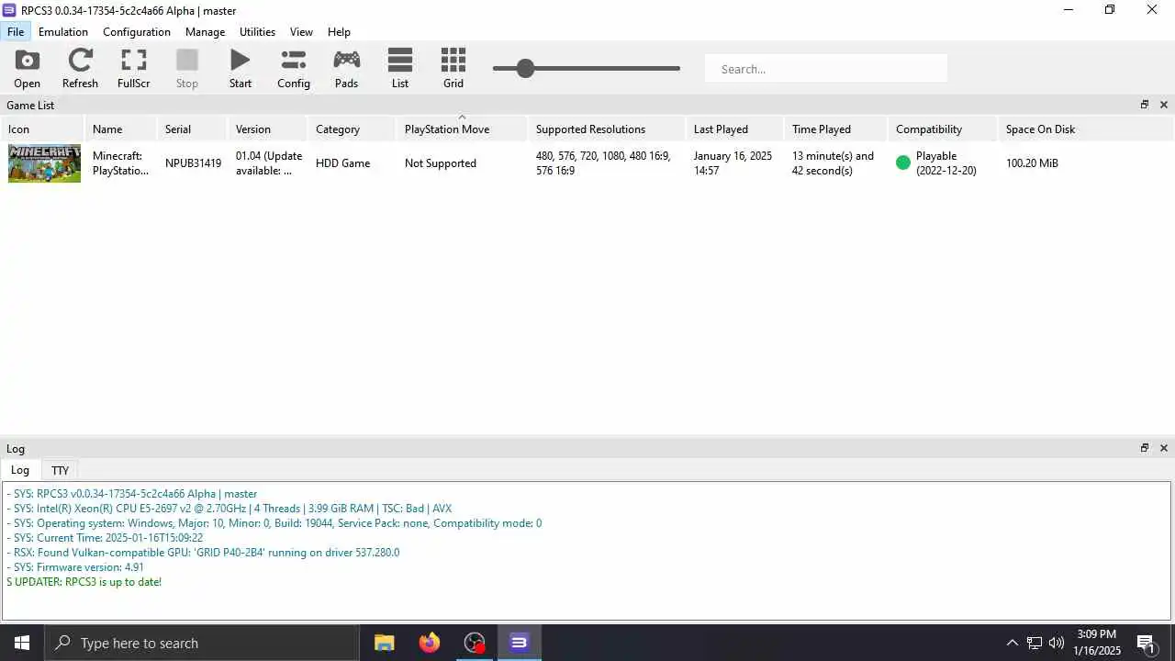The image size is (1175, 661).
Task: Refresh the game list
Action: 80,69
